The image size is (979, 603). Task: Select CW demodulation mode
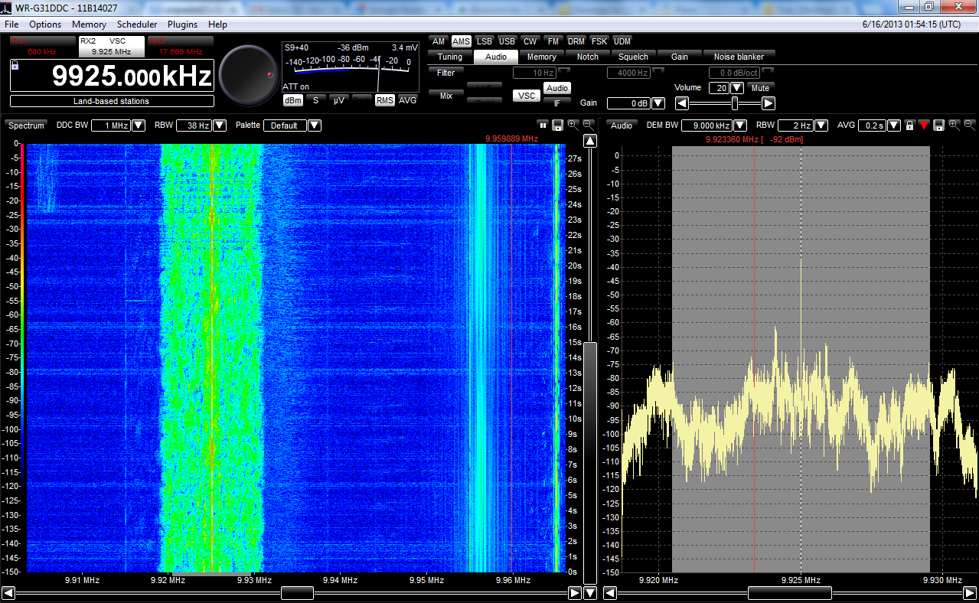click(x=530, y=41)
